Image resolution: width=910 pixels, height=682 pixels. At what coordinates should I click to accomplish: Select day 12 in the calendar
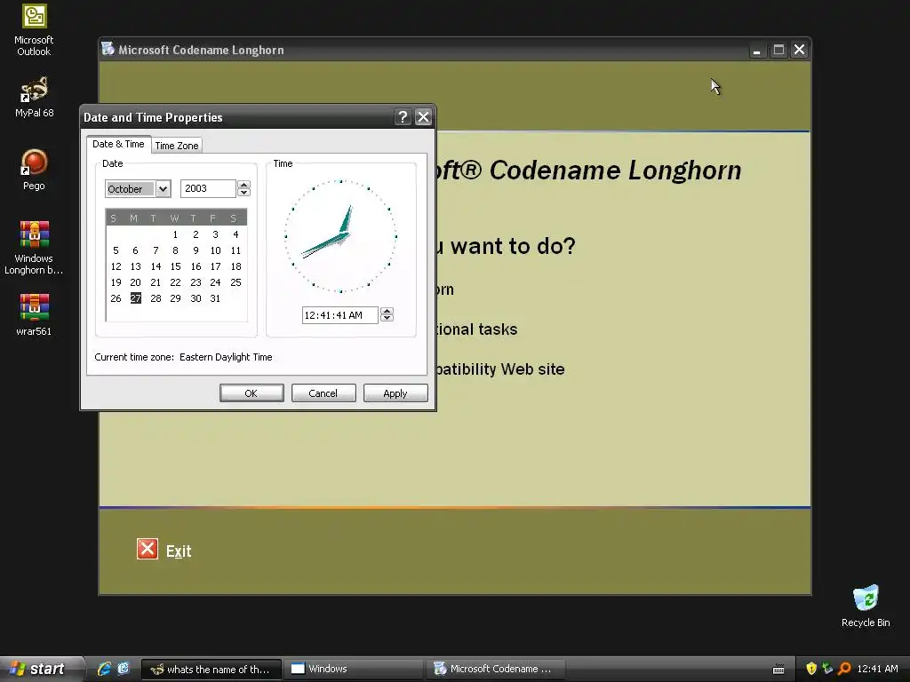point(116,266)
